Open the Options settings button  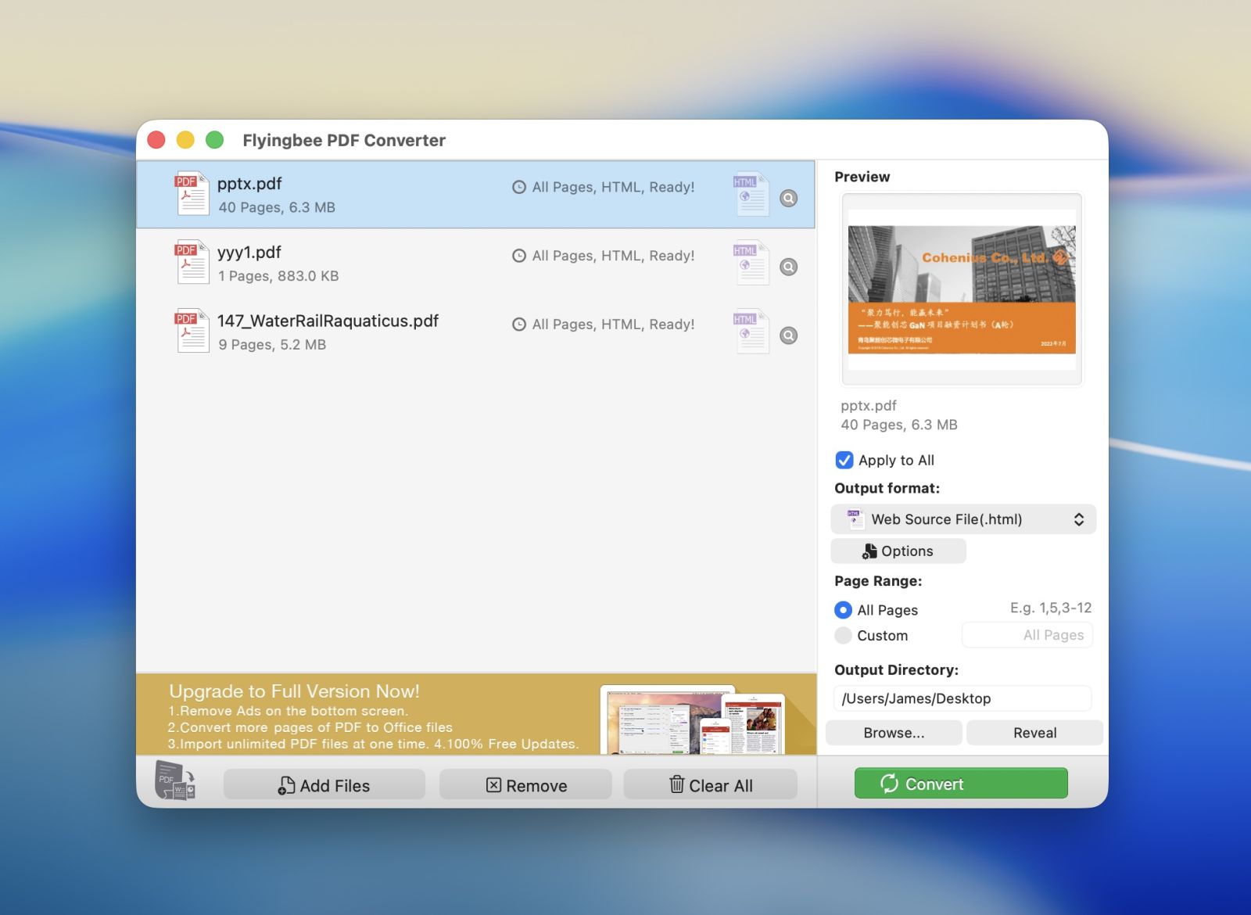898,551
